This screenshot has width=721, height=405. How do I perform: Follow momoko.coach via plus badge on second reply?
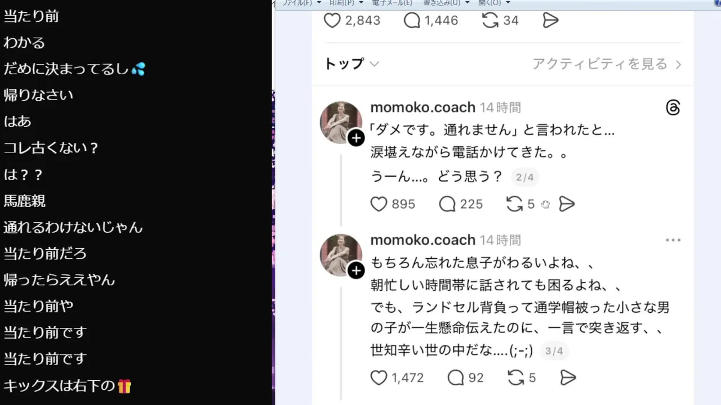[x=356, y=271]
